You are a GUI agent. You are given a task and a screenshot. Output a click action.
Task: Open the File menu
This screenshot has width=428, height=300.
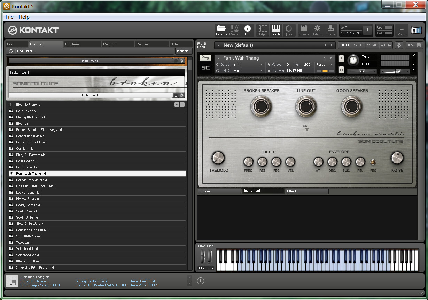coord(9,17)
